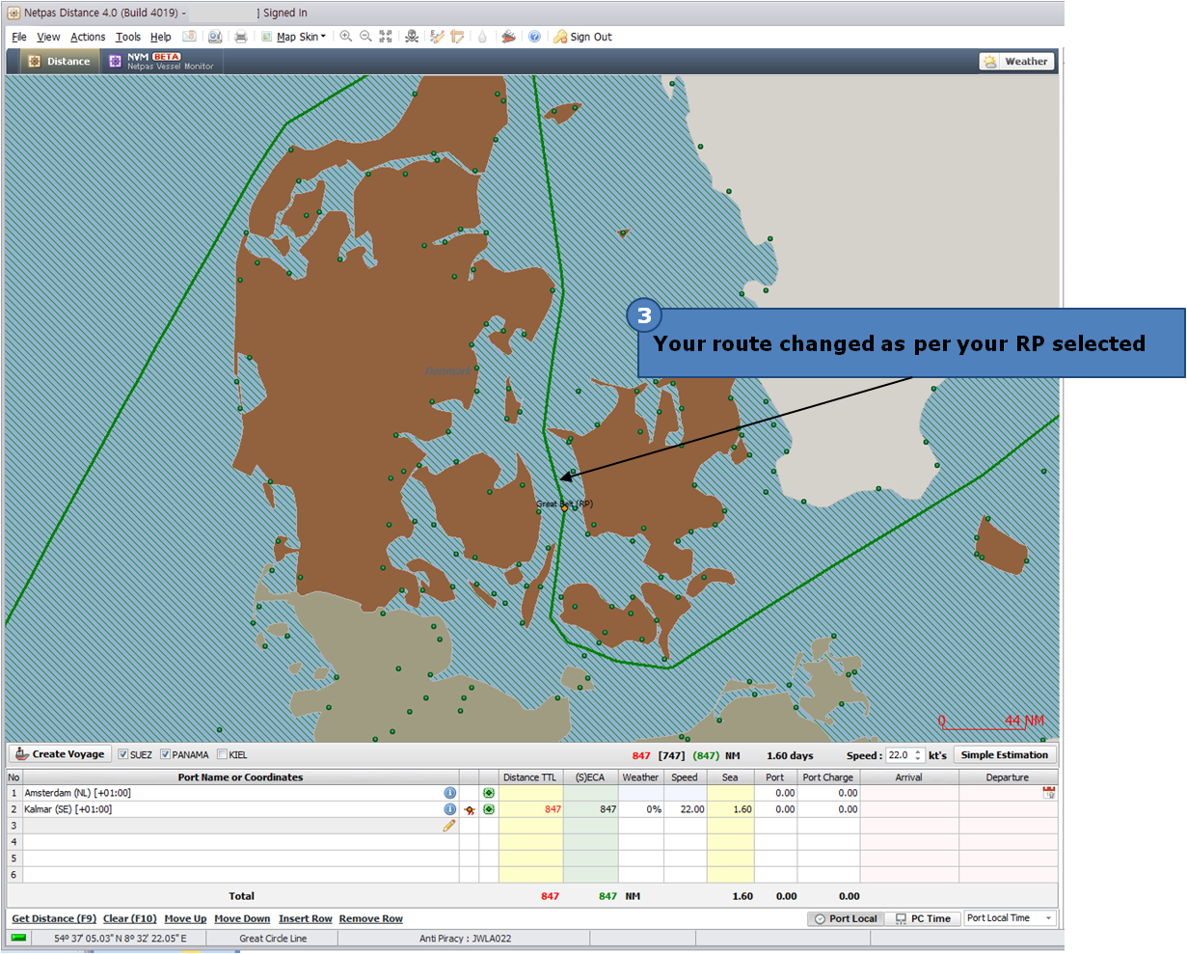This screenshot has width=1187, height=954.
Task: Click the 0% weather cell in Kalmar row
Action: 640,809
